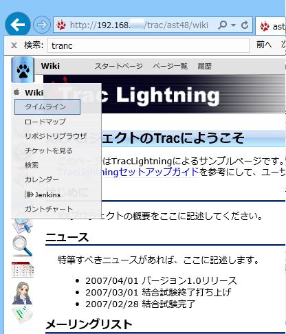Click the find field containing 'tranc'
286x334 pixels.
point(148,45)
